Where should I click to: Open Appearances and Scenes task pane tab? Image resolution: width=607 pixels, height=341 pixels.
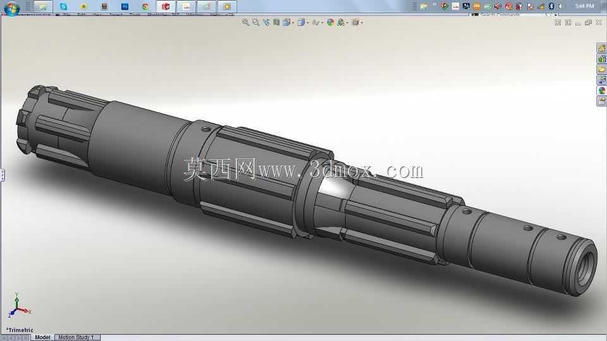tap(601, 90)
